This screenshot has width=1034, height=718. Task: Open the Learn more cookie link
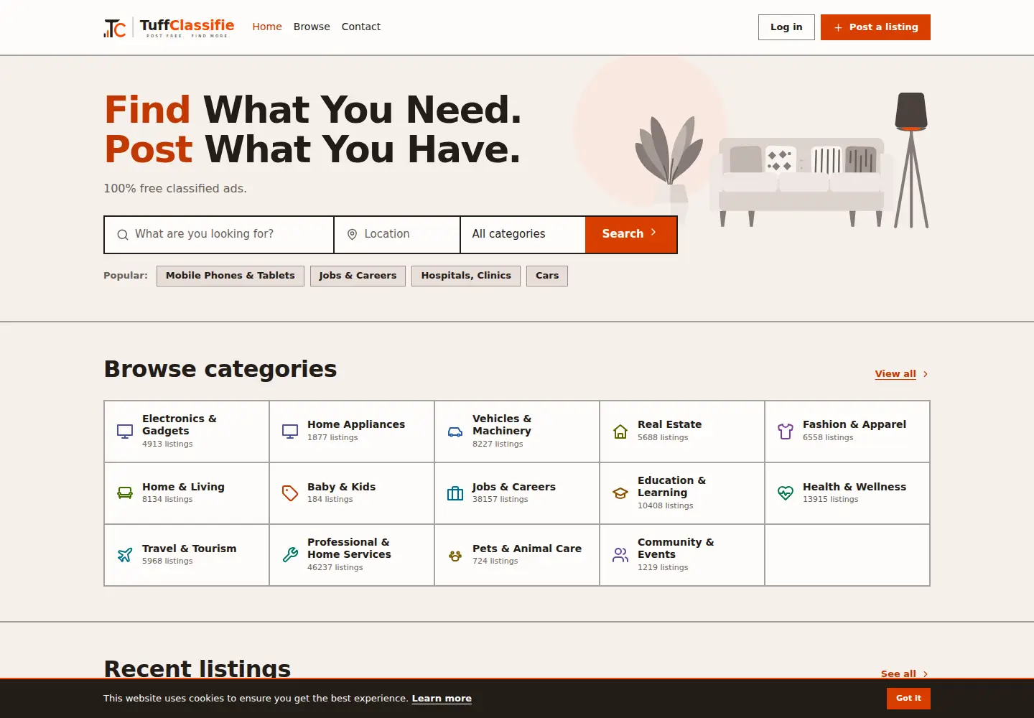[x=442, y=699]
